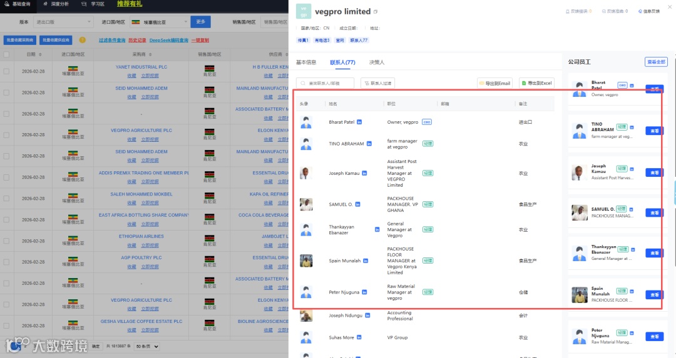
Task: Tick checkbox for YANET INDUSTRIAL PLC row
Action: (6, 71)
